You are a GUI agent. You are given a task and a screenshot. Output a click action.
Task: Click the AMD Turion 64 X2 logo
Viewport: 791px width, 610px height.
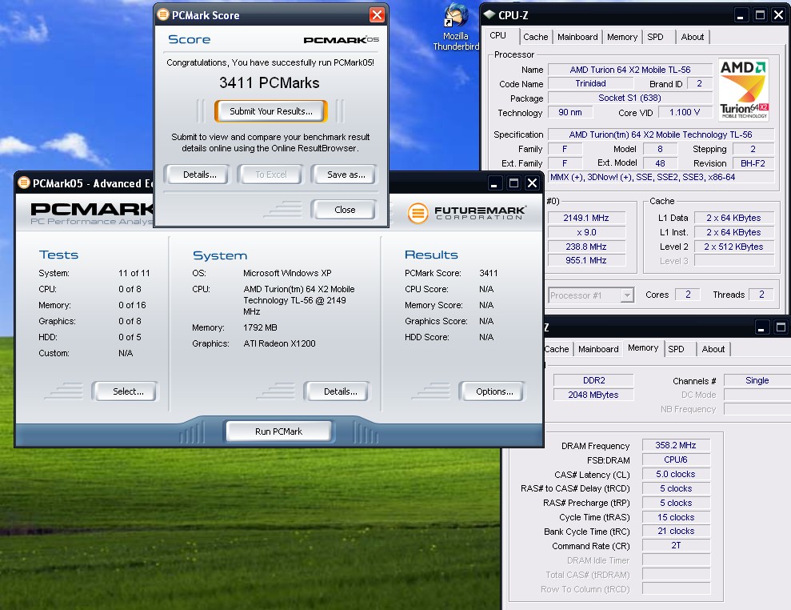coord(743,90)
